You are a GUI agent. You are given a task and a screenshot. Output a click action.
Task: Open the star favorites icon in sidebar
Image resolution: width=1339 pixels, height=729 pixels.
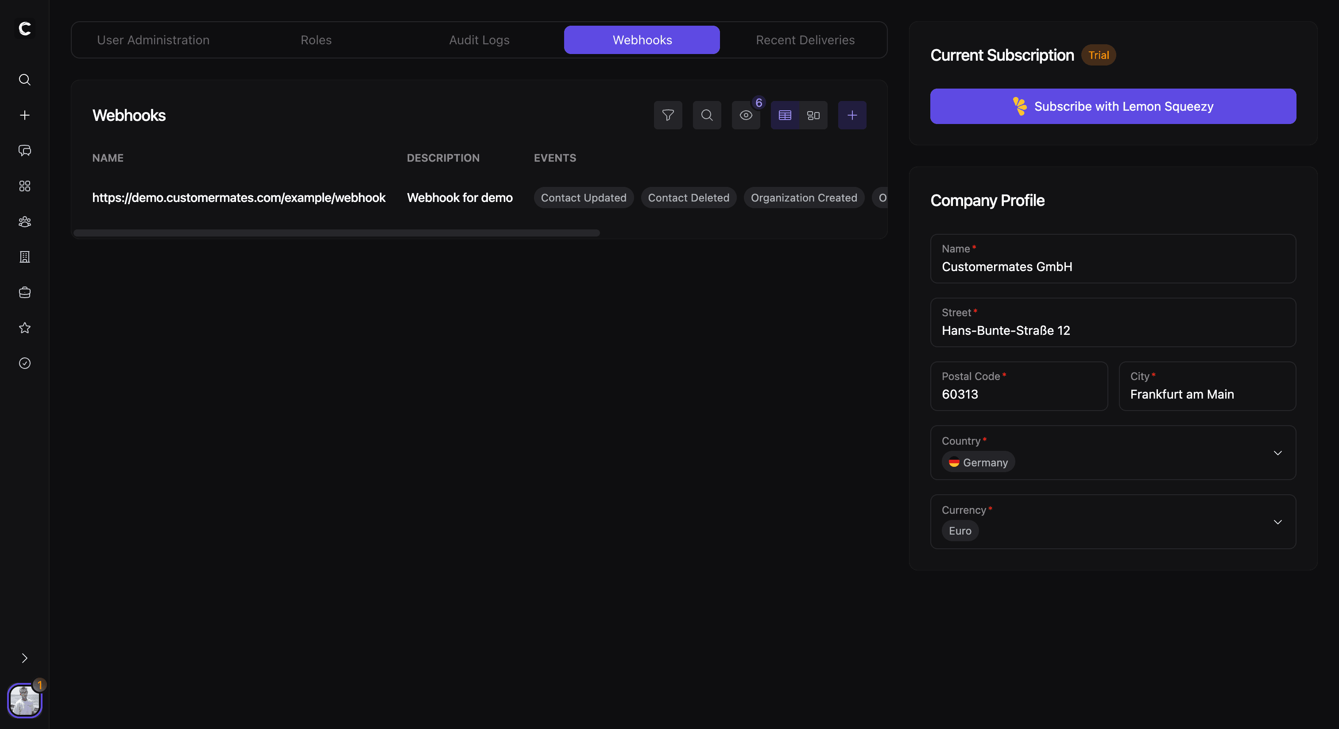click(x=24, y=328)
